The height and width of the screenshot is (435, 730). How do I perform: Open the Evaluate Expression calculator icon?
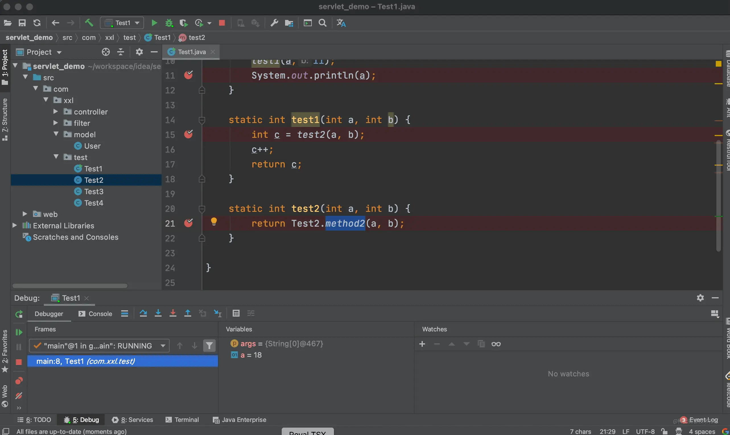[236, 313]
